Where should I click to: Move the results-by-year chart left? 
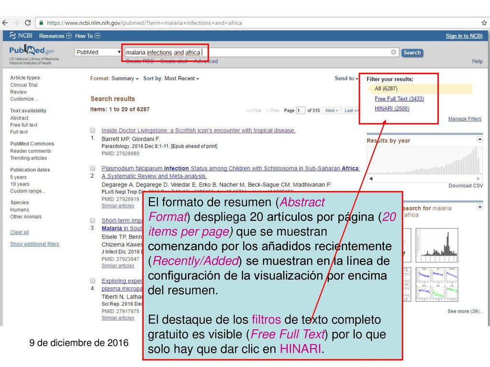371,179
